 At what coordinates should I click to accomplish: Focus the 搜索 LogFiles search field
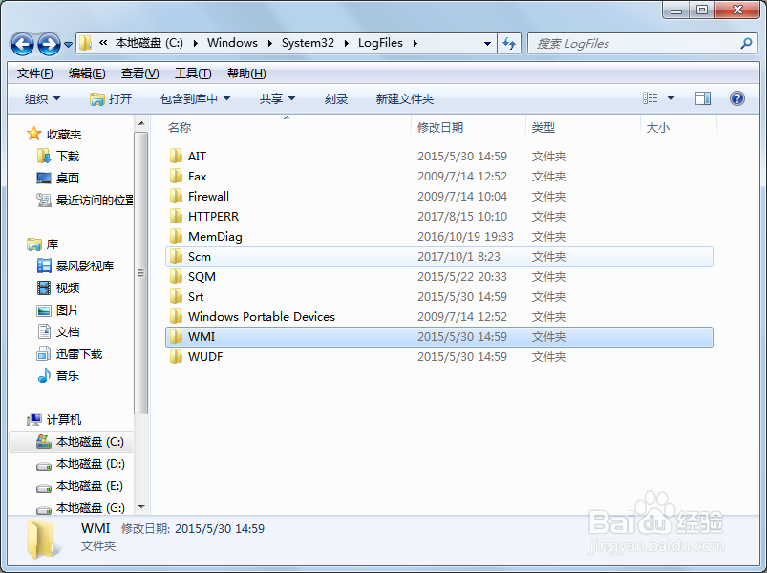[x=643, y=44]
